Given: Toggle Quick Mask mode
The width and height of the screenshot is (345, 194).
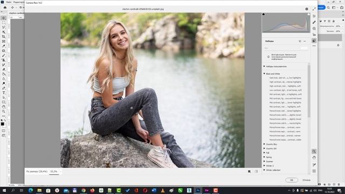Looking at the screenshot, I should [x=4, y=130].
